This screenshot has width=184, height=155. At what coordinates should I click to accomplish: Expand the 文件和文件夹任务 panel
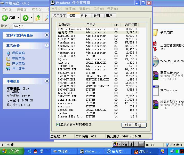click(x=47, y=35)
